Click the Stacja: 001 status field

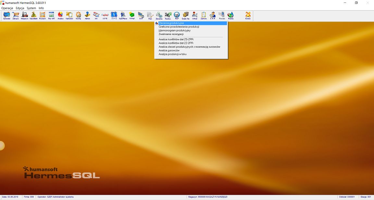click(366, 197)
